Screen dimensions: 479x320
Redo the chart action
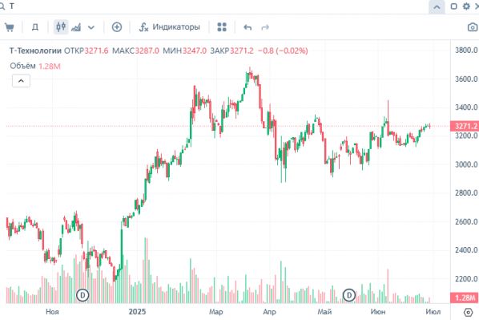pyautogui.click(x=265, y=27)
